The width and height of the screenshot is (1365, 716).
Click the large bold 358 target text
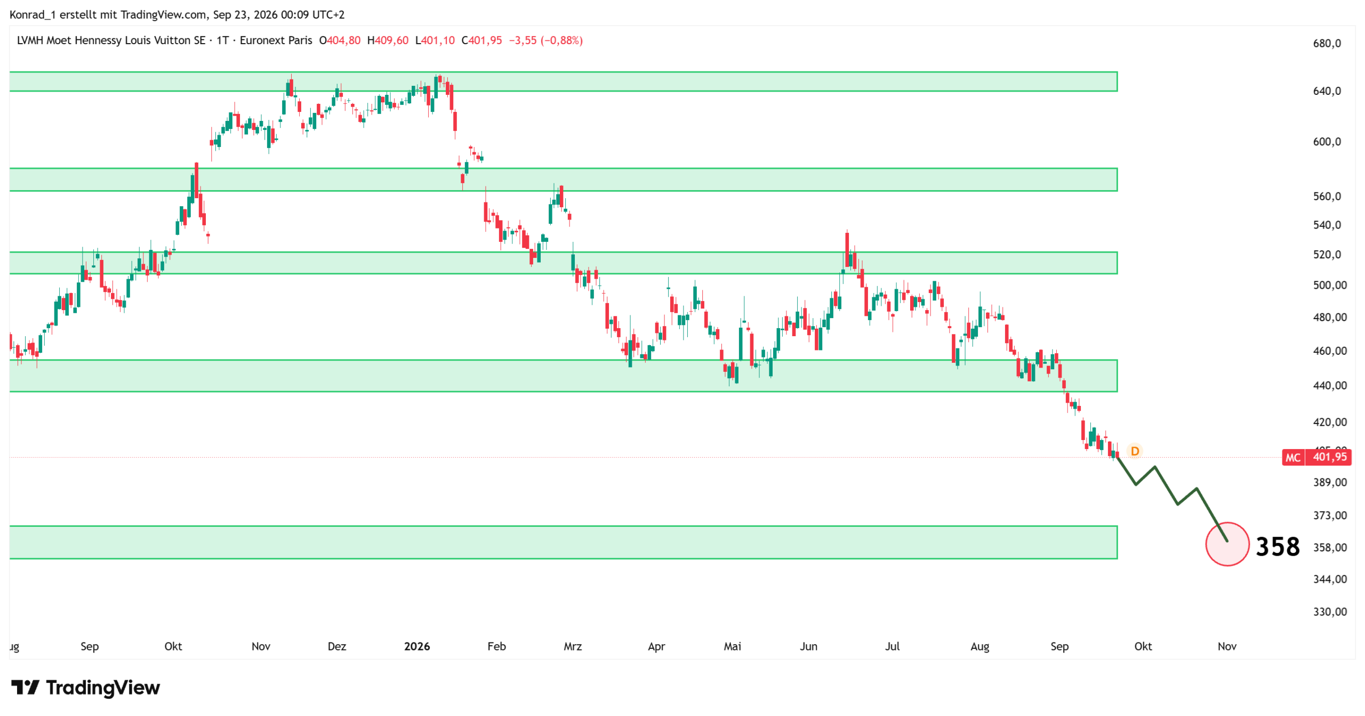pos(1278,547)
